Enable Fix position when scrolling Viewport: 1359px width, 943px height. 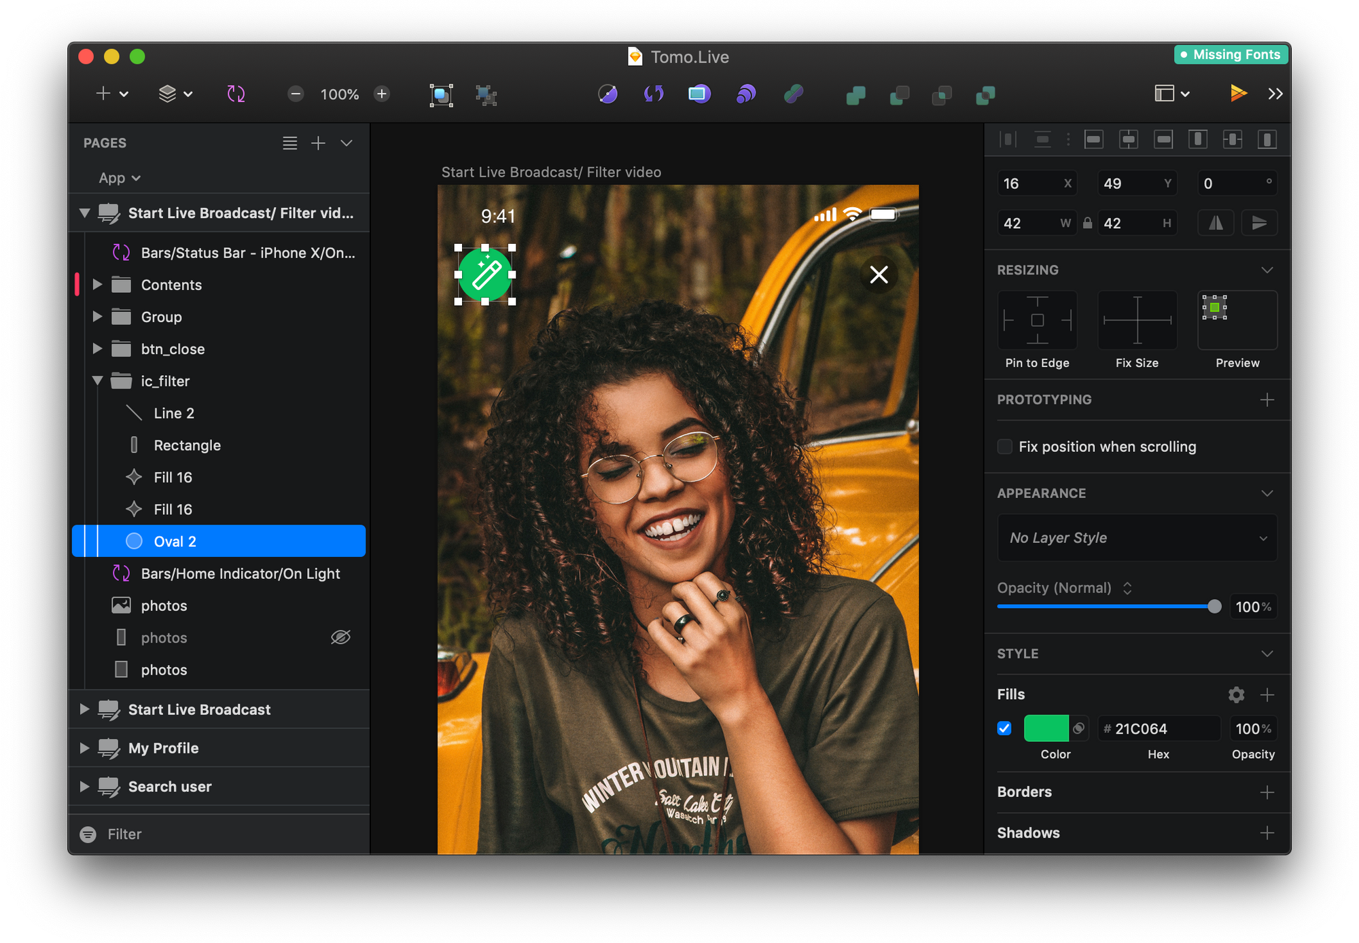[x=1004, y=446]
